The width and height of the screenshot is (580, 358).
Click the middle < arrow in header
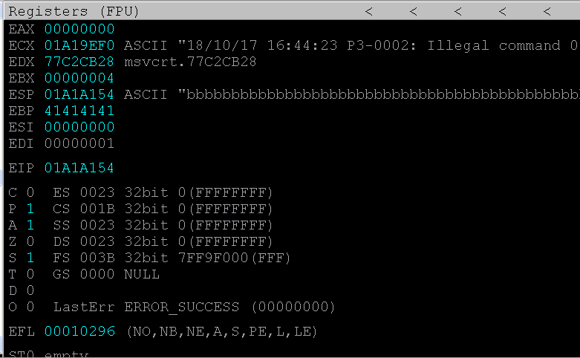tap(457, 12)
